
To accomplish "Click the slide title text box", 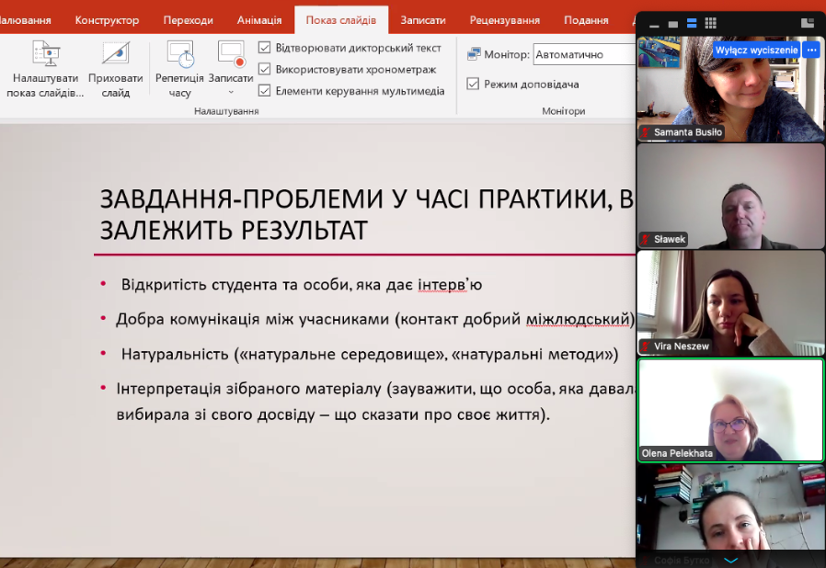I will 366,215.
